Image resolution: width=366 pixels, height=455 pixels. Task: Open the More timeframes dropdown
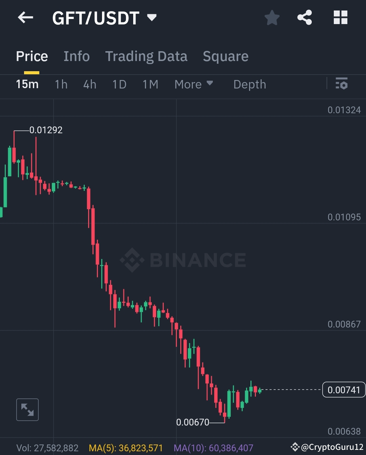pyautogui.click(x=194, y=84)
